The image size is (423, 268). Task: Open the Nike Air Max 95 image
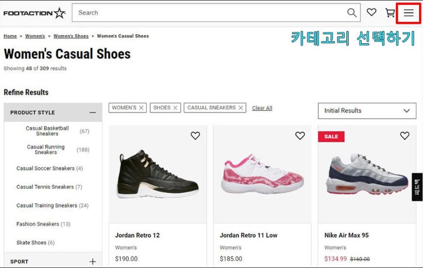click(x=367, y=174)
